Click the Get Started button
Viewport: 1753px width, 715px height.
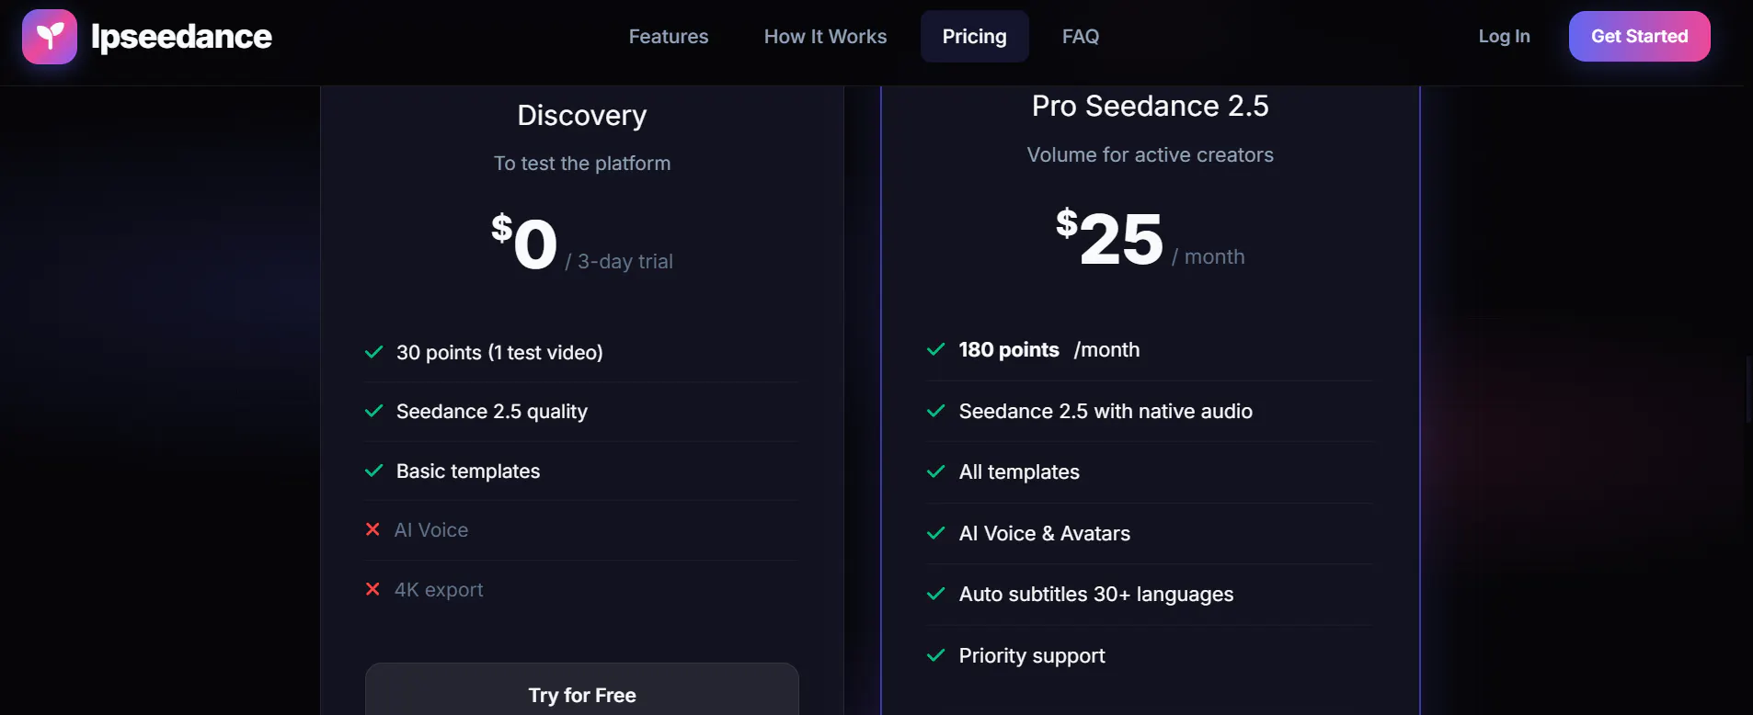click(1639, 37)
